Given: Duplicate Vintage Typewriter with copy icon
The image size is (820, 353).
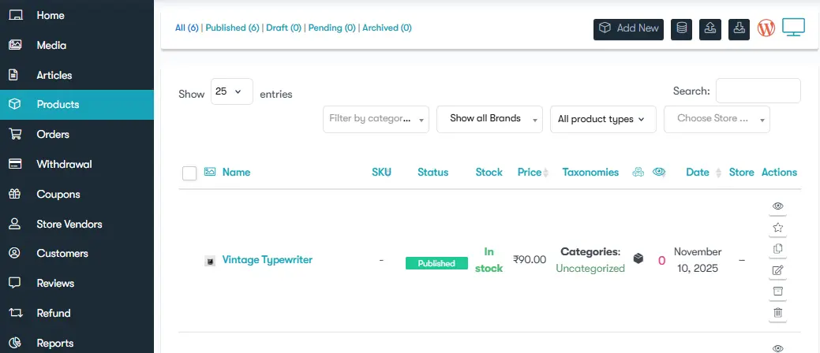Looking at the screenshot, I should pos(777,249).
